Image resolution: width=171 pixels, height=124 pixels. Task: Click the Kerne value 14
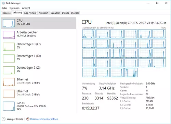pos(147,91)
